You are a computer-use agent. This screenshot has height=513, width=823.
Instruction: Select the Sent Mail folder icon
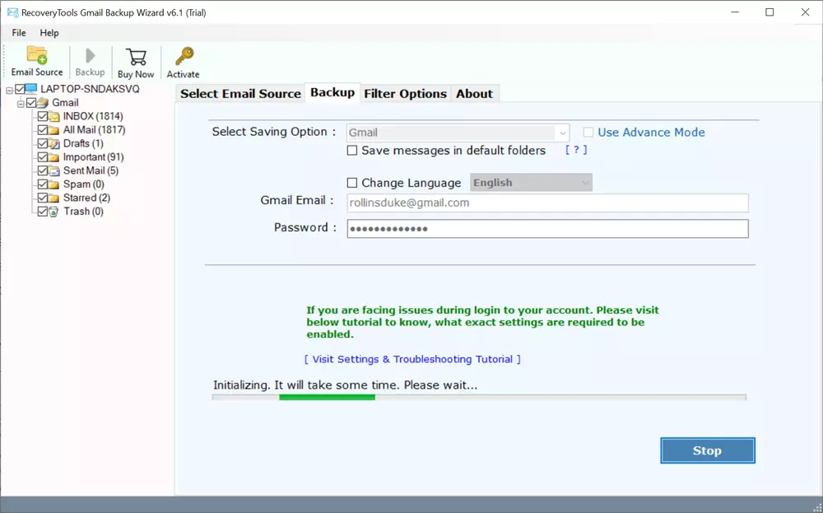point(55,170)
